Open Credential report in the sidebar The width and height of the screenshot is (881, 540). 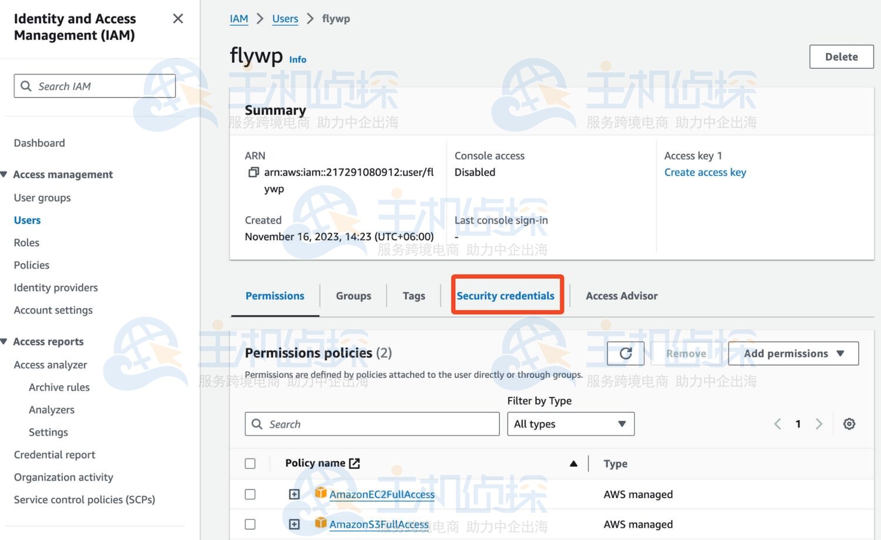pos(55,455)
